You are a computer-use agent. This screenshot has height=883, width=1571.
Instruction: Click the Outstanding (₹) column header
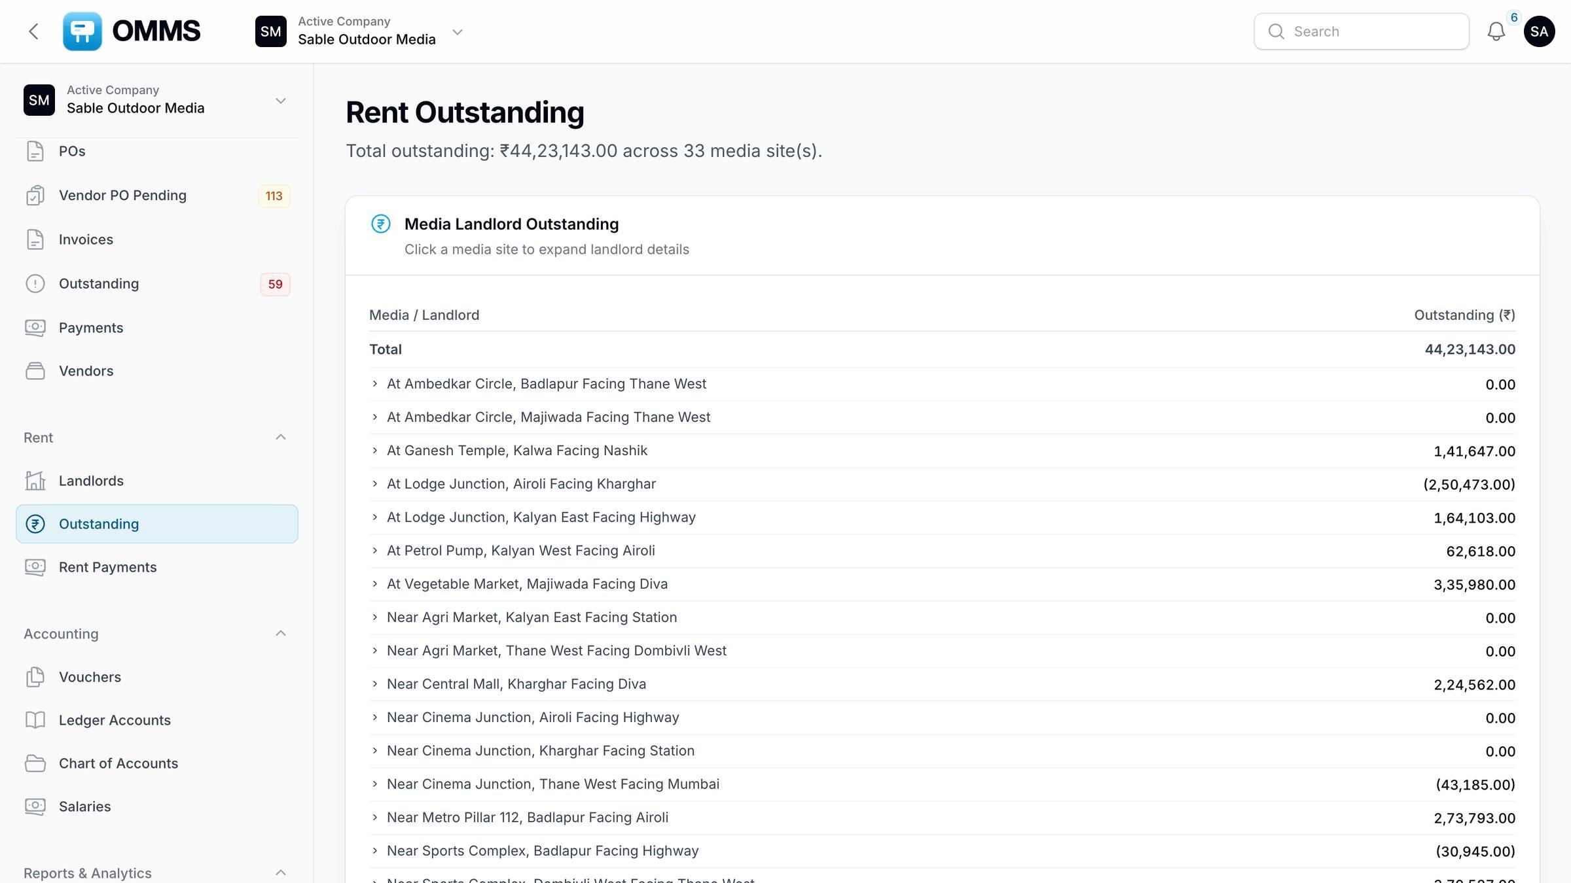pyautogui.click(x=1464, y=315)
